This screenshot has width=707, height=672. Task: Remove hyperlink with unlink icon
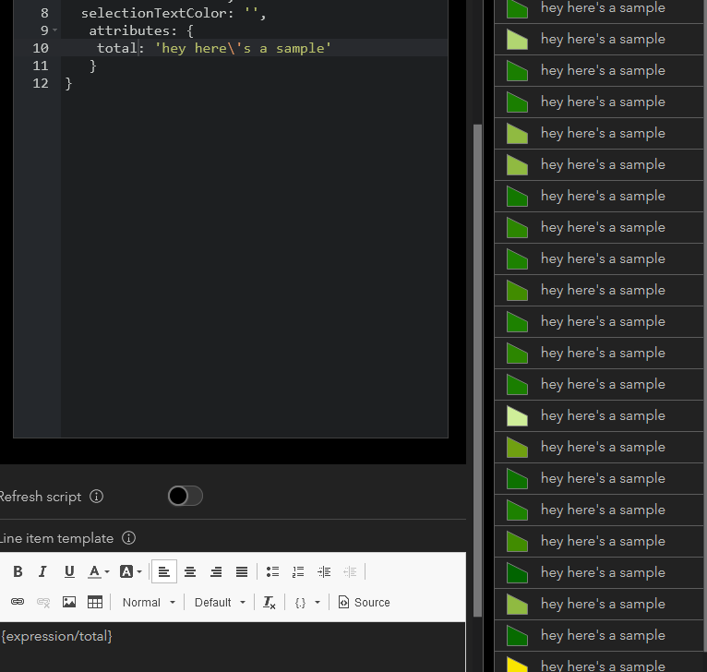(43, 602)
